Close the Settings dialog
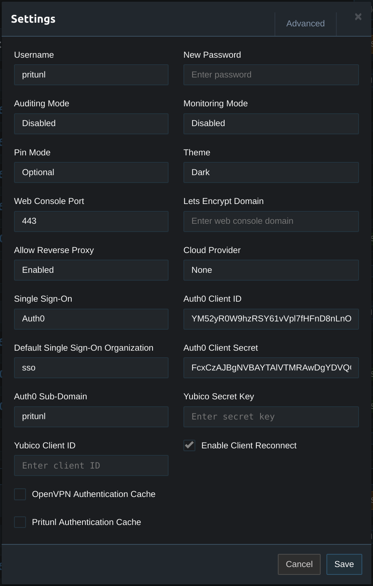This screenshot has width=373, height=586. 358,17
